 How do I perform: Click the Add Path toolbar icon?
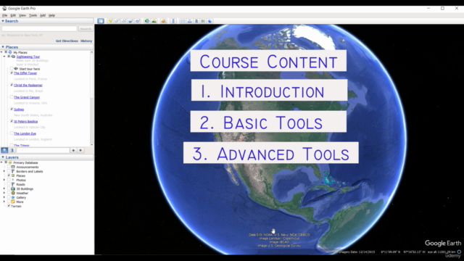(124, 21)
